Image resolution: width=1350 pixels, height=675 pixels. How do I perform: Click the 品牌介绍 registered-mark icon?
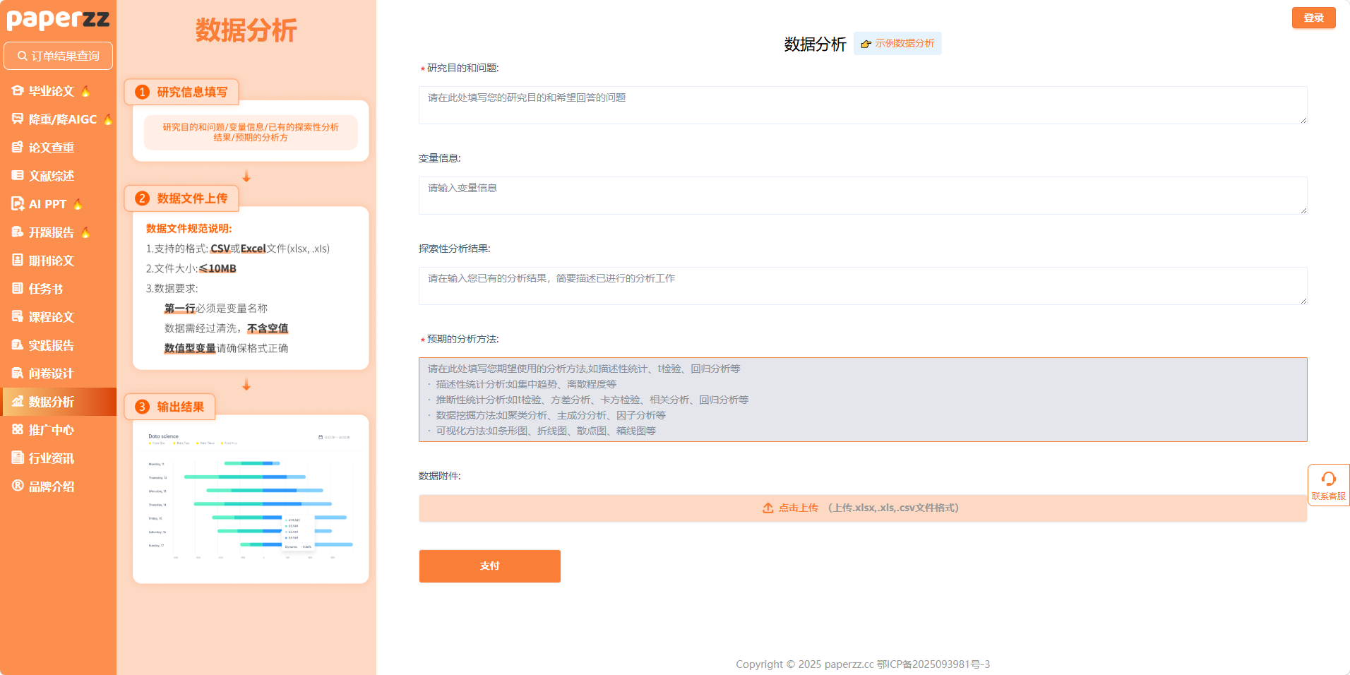pos(18,486)
